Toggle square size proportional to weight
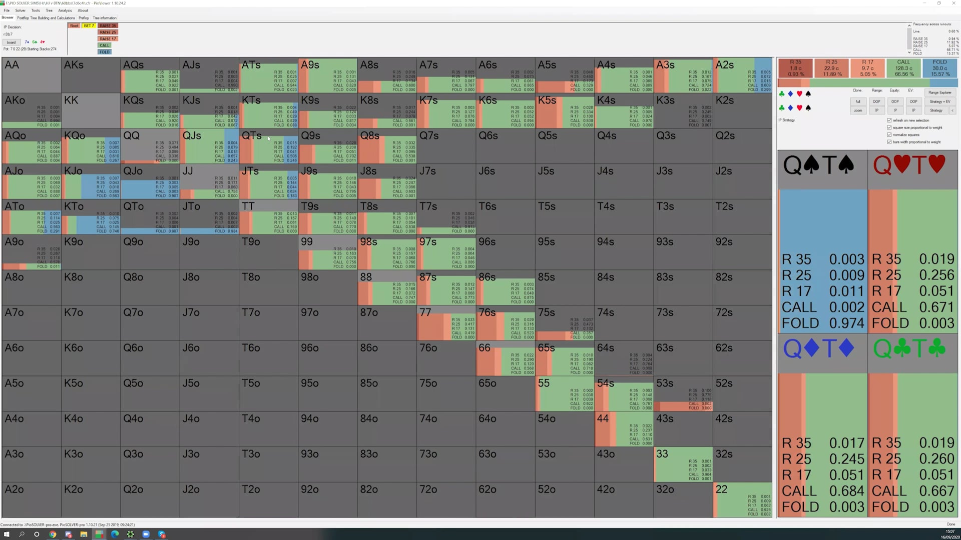This screenshot has width=961, height=540. click(889, 127)
